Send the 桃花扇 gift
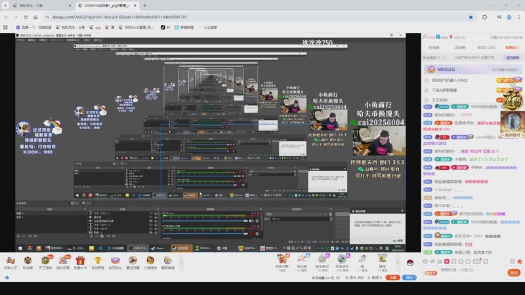525x295 pixels. coord(302,262)
